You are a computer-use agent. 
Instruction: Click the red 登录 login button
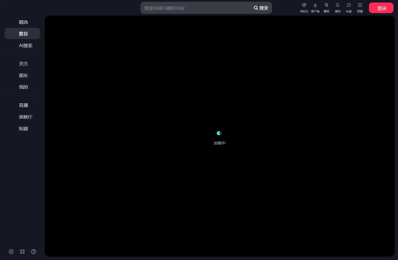pyautogui.click(x=381, y=8)
